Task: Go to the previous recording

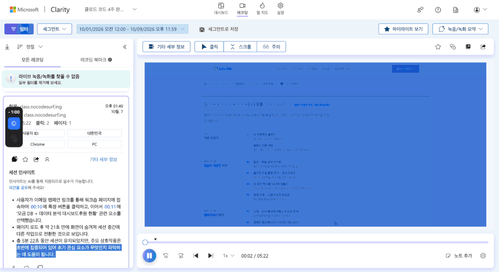Action: point(196,255)
